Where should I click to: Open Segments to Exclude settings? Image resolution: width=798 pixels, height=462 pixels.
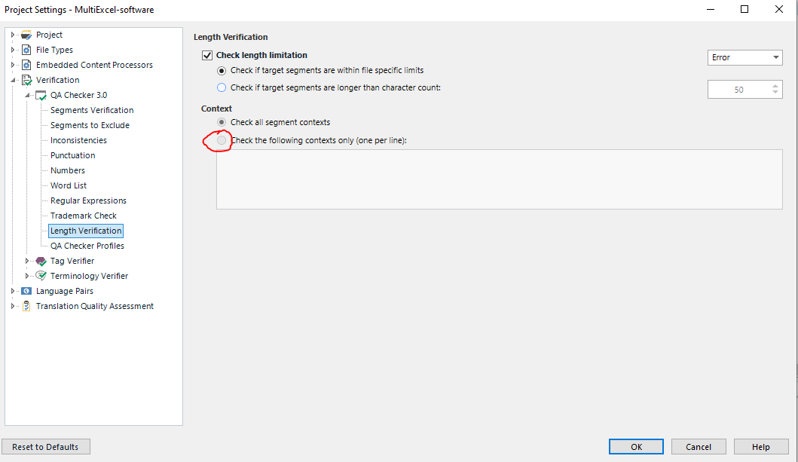pyautogui.click(x=90, y=125)
